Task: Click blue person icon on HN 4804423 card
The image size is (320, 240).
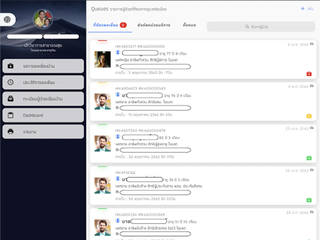Action: click(x=118, y=94)
